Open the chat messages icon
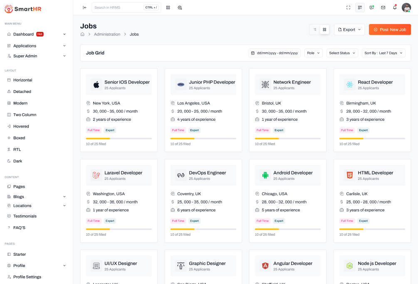418x284 pixels. [371, 7]
